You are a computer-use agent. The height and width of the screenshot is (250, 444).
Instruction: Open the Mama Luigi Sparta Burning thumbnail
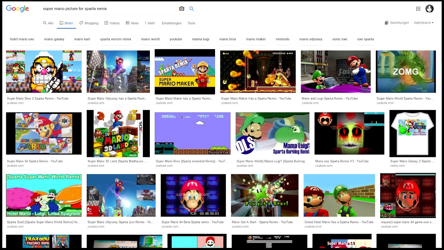[x=272, y=133]
